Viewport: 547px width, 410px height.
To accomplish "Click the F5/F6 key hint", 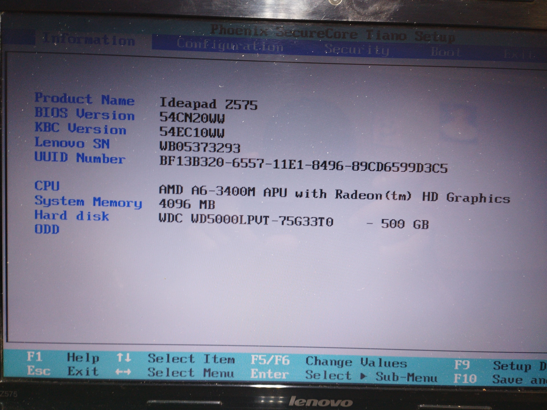I will [270, 360].
